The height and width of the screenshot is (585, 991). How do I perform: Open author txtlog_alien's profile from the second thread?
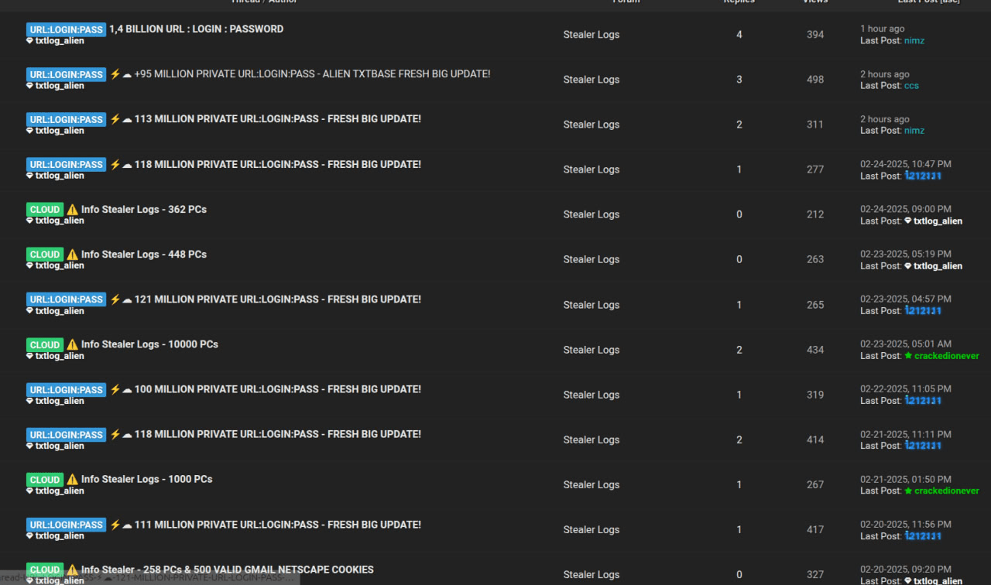[59, 85]
